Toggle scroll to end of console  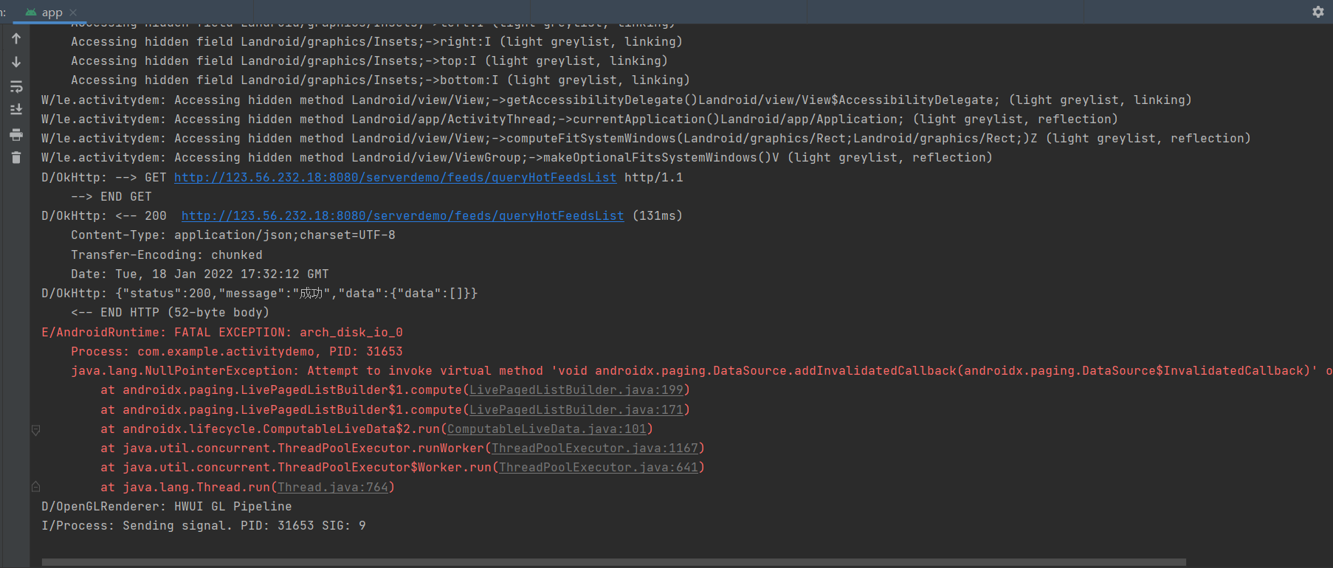16,110
